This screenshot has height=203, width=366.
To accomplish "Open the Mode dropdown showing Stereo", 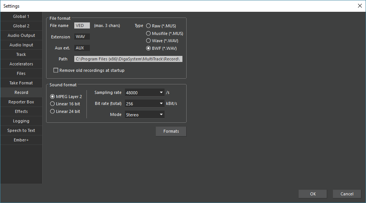I will (145, 114).
